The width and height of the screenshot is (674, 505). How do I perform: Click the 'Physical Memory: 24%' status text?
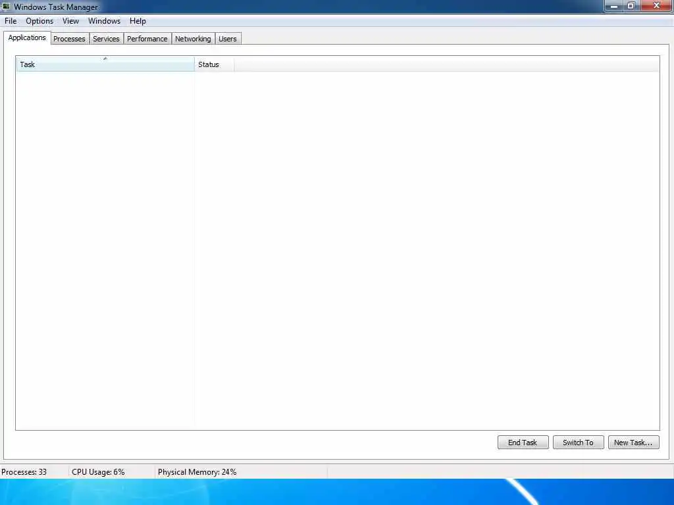(x=197, y=472)
